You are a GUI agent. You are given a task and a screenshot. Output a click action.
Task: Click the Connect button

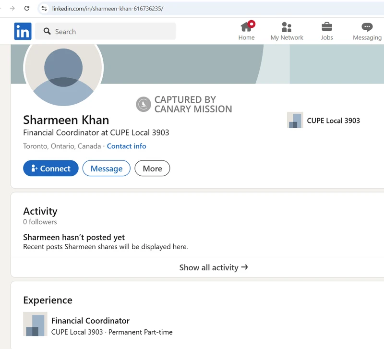click(51, 168)
